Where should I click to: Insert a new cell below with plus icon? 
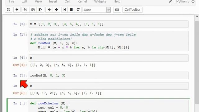17,10
